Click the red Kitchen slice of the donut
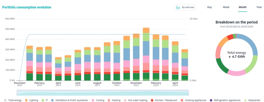Screen dimensions: 264x102 click(x=230, y=37)
